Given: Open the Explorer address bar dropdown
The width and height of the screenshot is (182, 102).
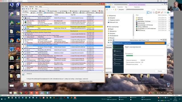Looking at the screenshot, I should coord(152,9).
